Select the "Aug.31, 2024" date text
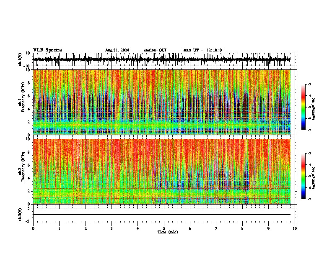 (x=117, y=50)
